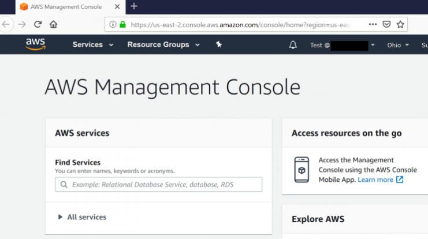Click the orange cube tab favicon
The width and height of the screenshot is (428, 239).
point(24,6)
